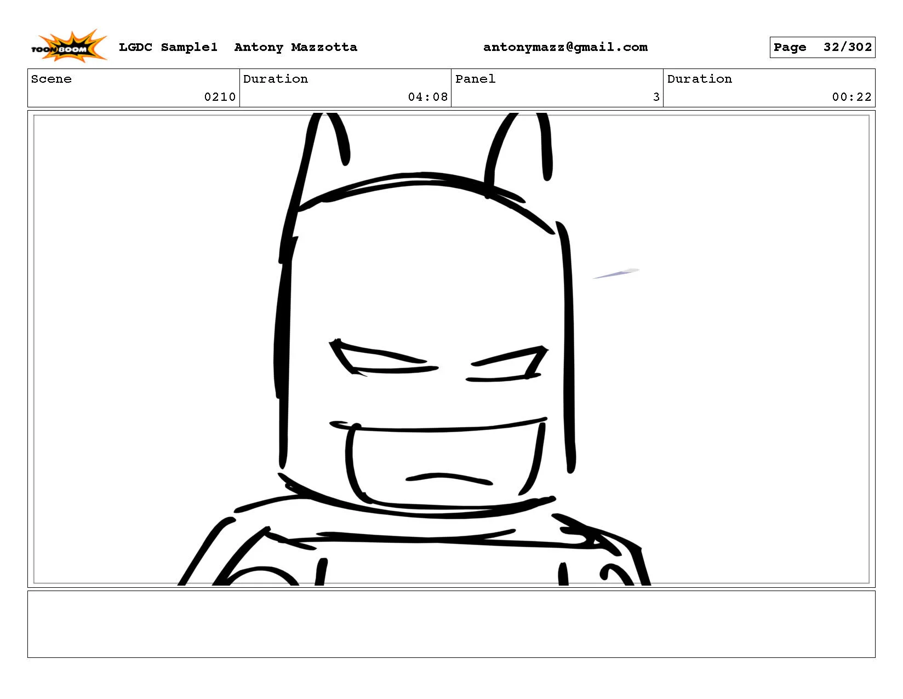
Task: Click the Duration label above 00:22
Action: pos(700,79)
